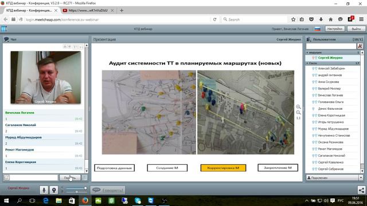Click the Firefox downloads arrow icon
367x206 pixels.
(321, 19)
